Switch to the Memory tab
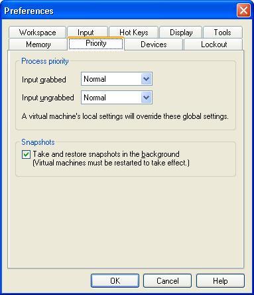 [x=38, y=45]
